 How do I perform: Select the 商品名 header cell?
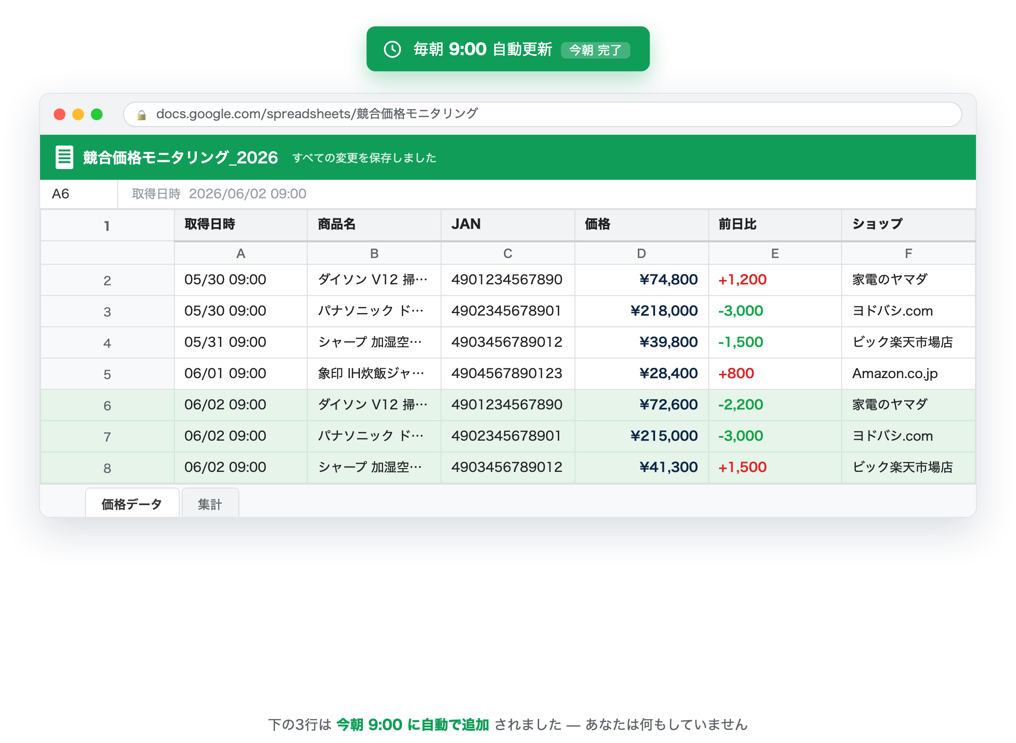(374, 225)
